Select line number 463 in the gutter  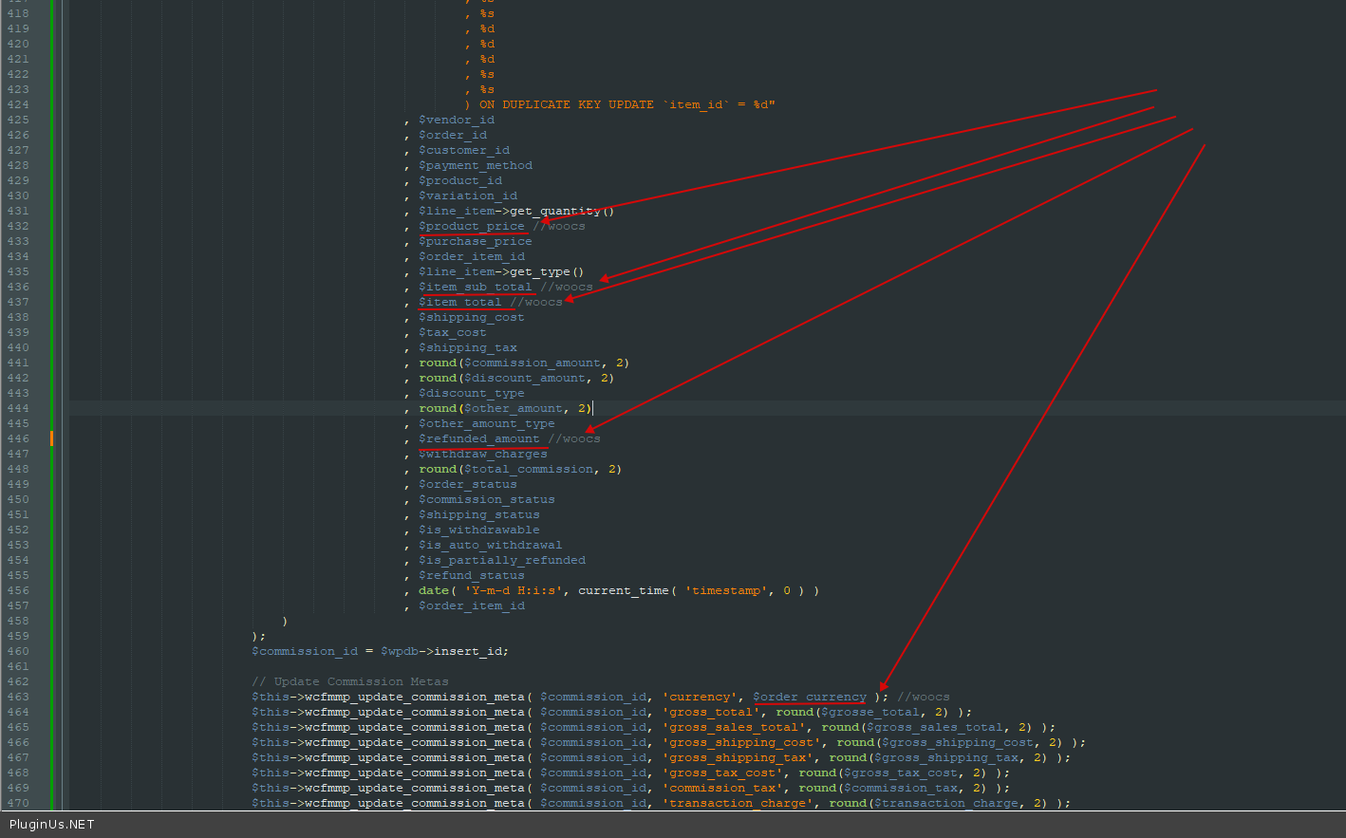point(18,697)
